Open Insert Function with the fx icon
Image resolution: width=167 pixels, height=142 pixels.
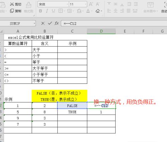pyautogui.click(x=57, y=23)
